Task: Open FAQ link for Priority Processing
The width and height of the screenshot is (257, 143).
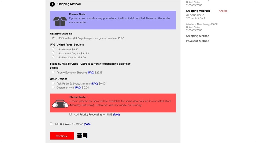Action: click(116, 114)
